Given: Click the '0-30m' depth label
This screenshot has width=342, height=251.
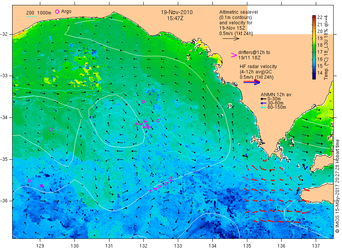Looking at the screenshot, I should click(274, 99).
